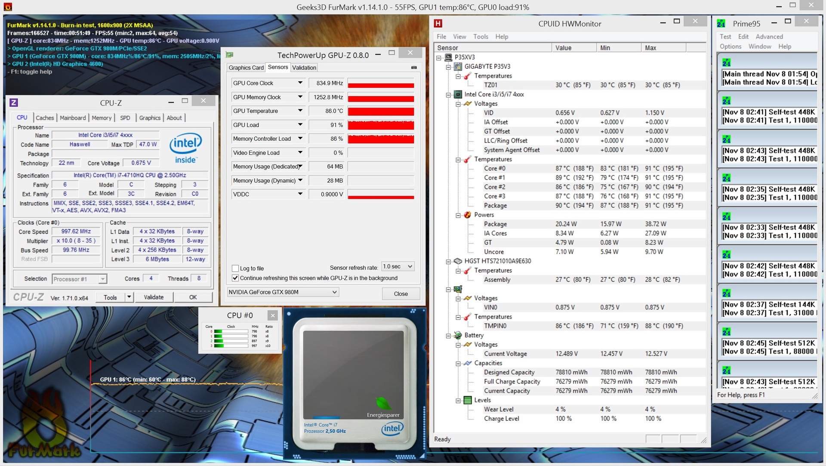The width and height of the screenshot is (826, 466).
Task: Open the Validation tab in GPU-Z
Action: coord(304,68)
